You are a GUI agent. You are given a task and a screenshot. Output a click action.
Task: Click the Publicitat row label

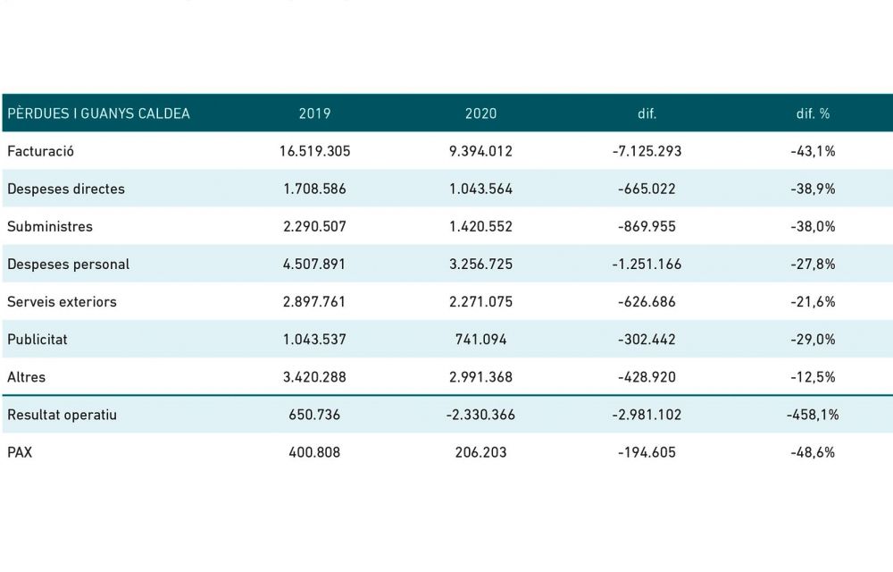click(x=38, y=340)
